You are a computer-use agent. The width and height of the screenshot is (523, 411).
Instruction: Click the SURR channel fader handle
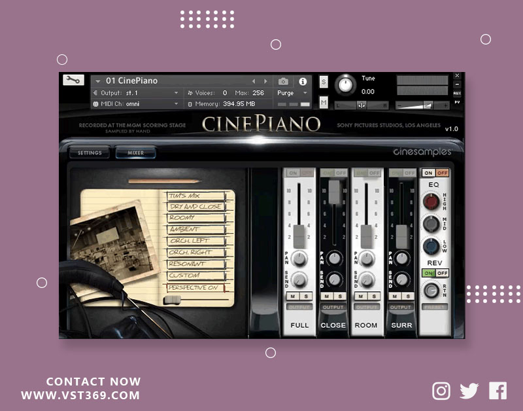tap(401, 236)
